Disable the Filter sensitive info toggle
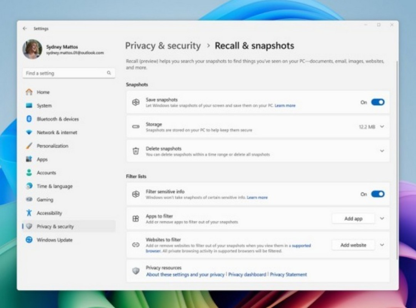The image size is (416, 308). click(377, 194)
